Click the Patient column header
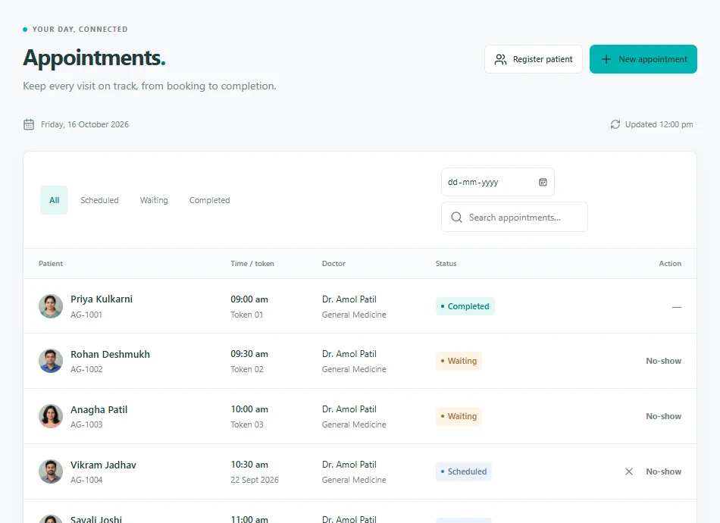Viewport: 720px width, 523px height. [51, 264]
